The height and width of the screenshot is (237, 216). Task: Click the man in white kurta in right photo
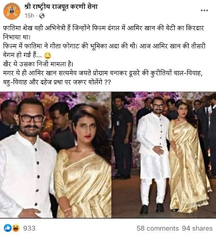(x=152, y=156)
